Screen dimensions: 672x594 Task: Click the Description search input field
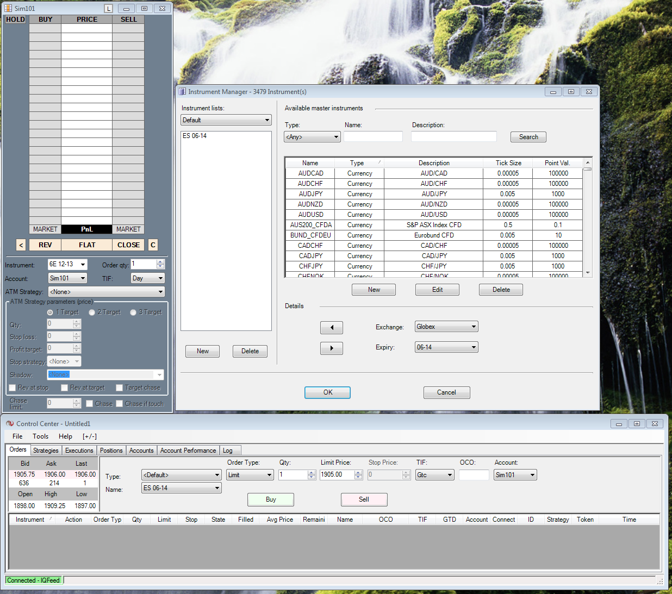453,137
